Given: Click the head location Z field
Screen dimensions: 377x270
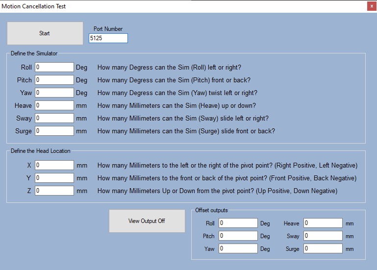Looking at the screenshot, I should tap(54, 191).
